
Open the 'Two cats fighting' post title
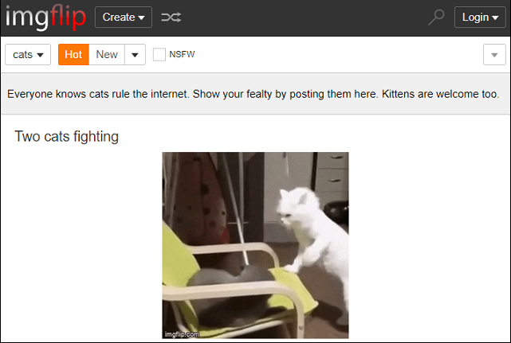pos(66,136)
